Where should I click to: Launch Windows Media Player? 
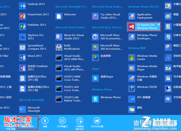point(143,68)
